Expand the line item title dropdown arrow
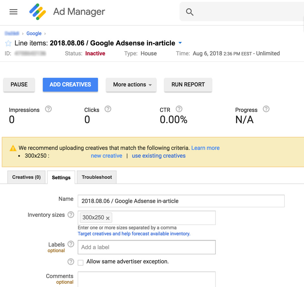Screen dimensions: 304x287 click(x=180, y=43)
